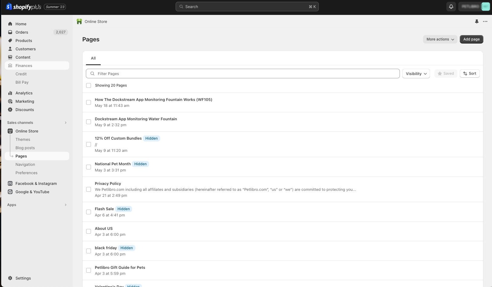
Task: Click the Analytics bar chart icon
Action: pyautogui.click(x=10, y=93)
